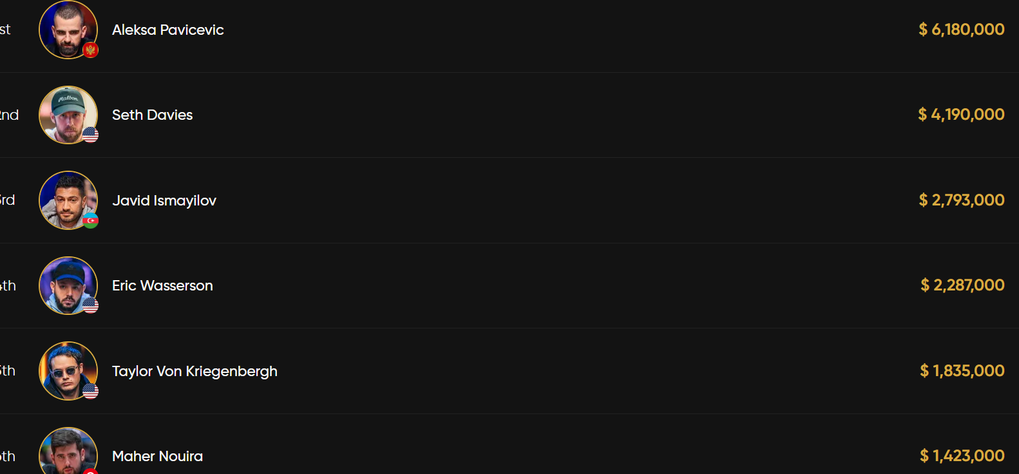Click the Montenegro flag badge on Aleksa Pavicevic
The height and width of the screenshot is (474, 1019).
pos(91,50)
